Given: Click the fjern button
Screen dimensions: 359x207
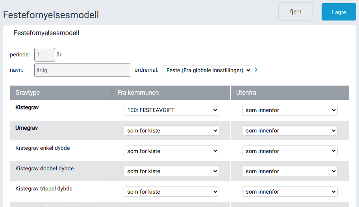Looking at the screenshot, I should (x=296, y=11).
